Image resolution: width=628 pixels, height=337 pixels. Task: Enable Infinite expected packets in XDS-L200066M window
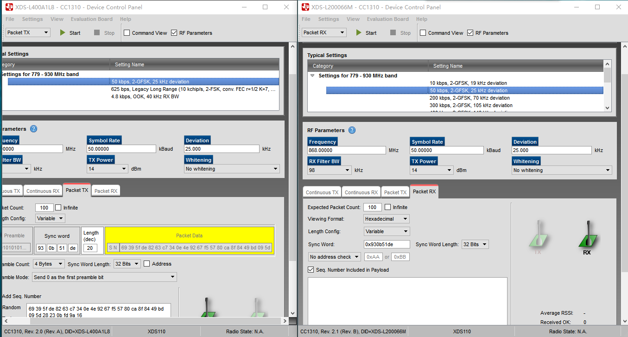388,207
